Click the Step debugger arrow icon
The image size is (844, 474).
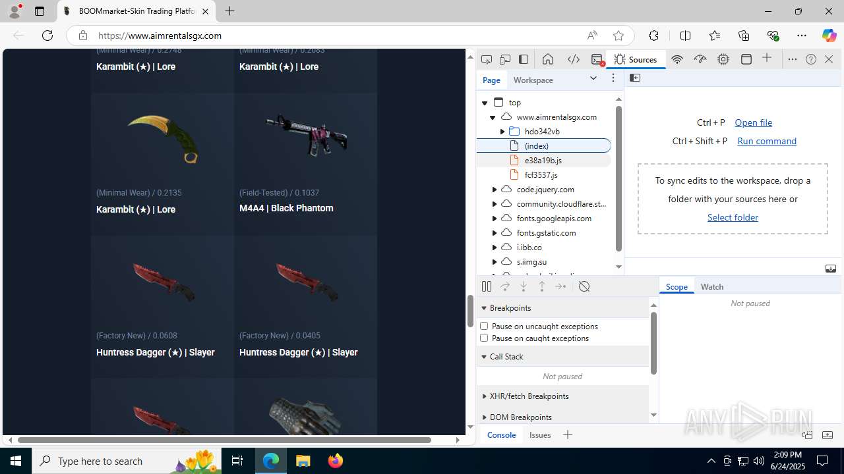(x=560, y=286)
